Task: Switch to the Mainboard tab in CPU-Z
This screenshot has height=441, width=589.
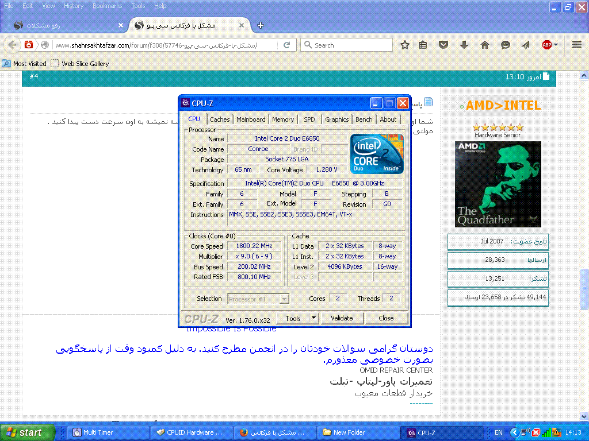Action: click(251, 119)
